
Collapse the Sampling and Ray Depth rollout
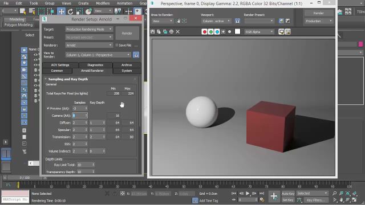point(68,79)
